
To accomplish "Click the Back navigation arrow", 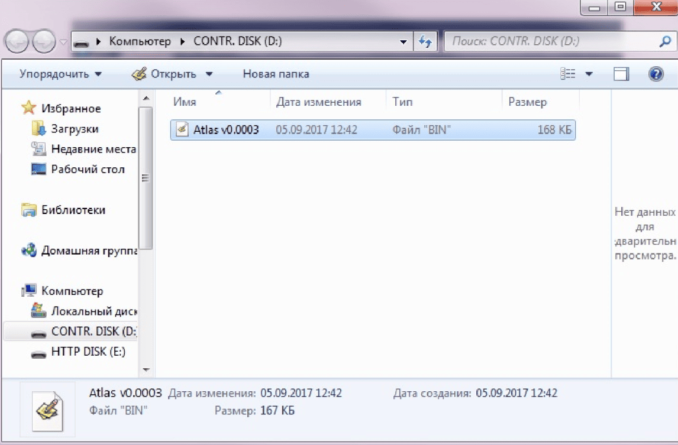I will pos(17,41).
